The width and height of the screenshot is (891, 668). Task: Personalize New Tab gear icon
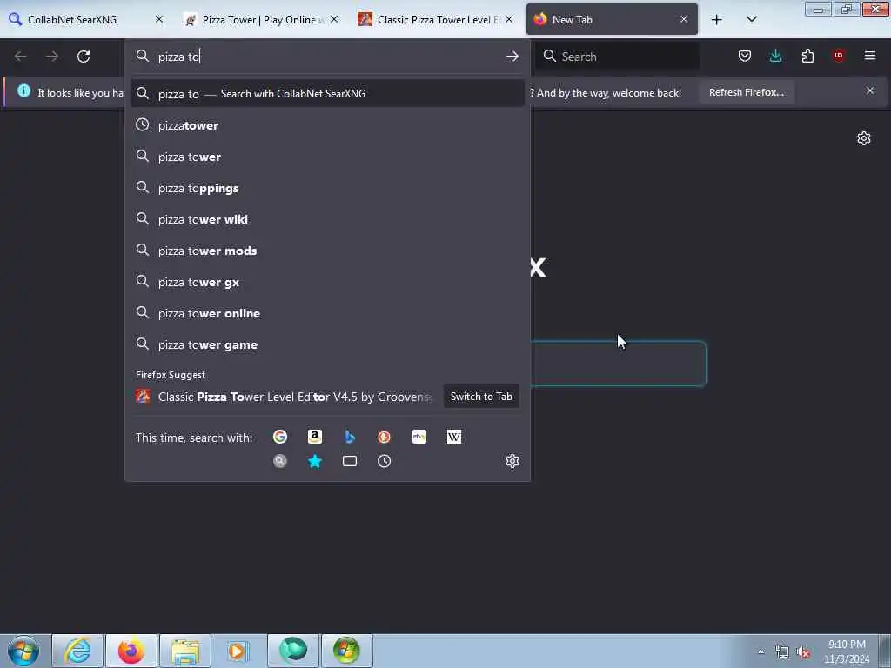864,138
